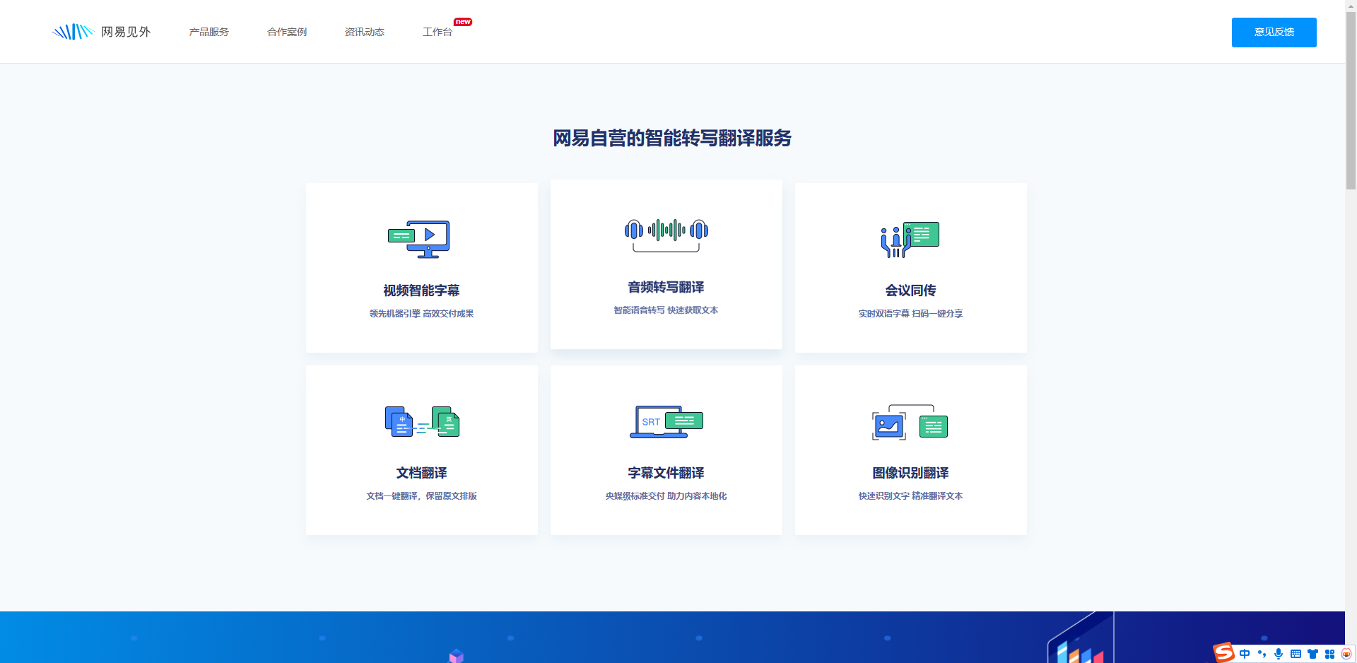Open Sogou skin center t-shirt icon

[1312, 654]
